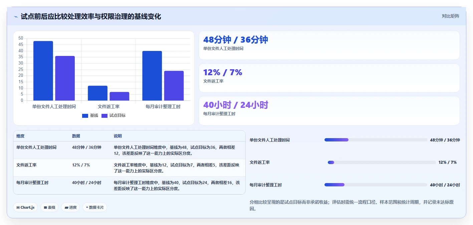The height and width of the screenshot is (225, 473).
Task: Click progress row label 每月审计整理工时
Action: coord(266,185)
